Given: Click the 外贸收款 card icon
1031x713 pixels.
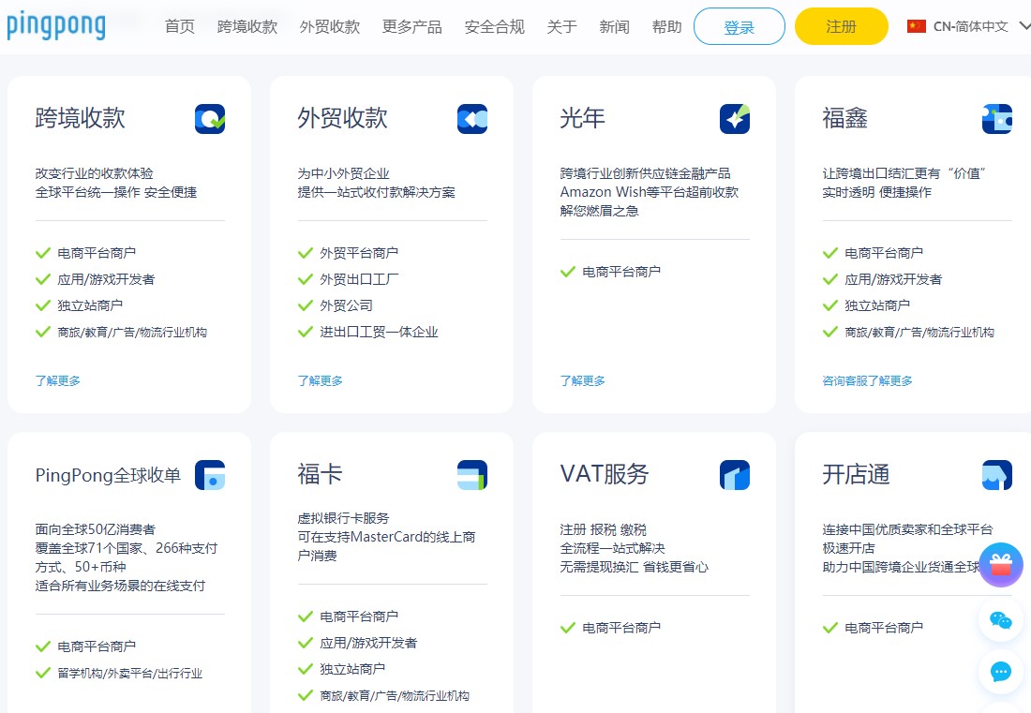Looking at the screenshot, I should 472,119.
